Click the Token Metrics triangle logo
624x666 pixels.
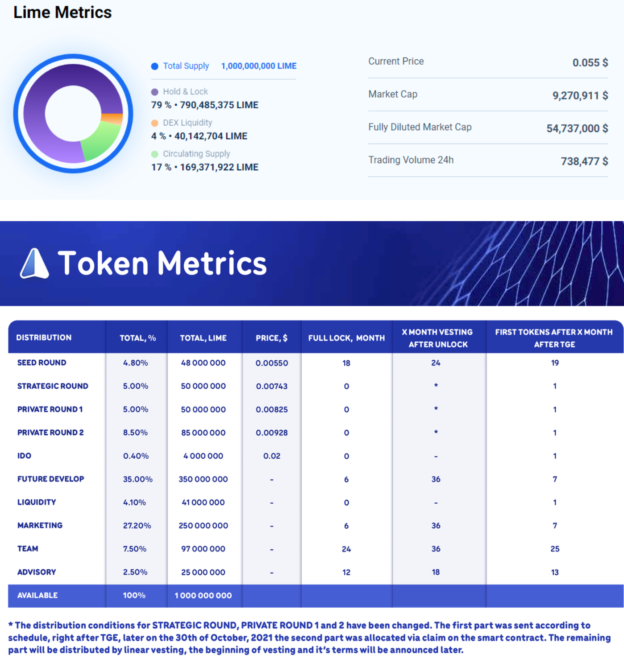(34, 263)
